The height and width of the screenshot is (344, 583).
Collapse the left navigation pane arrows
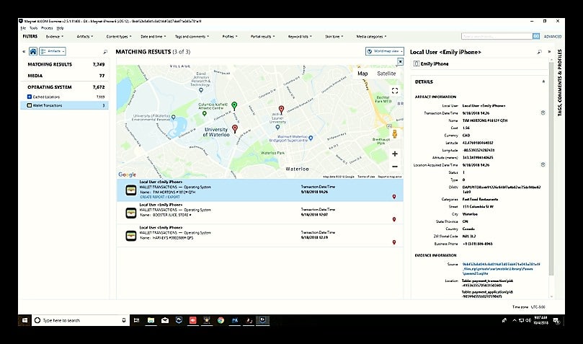(x=24, y=52)
